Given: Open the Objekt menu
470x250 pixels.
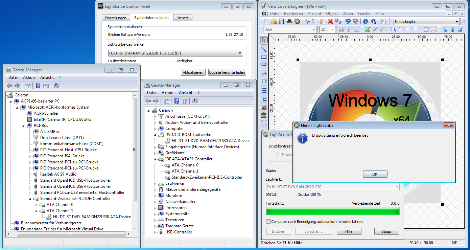Looking at the screenshot, I should [332, 14].
